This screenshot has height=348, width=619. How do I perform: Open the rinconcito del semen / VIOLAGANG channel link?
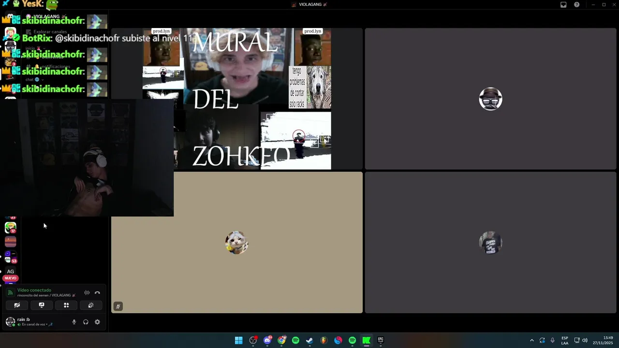(46, 295)
